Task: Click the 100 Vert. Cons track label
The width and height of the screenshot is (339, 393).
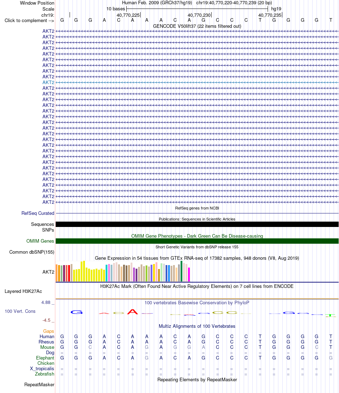Action: point(20,311)
